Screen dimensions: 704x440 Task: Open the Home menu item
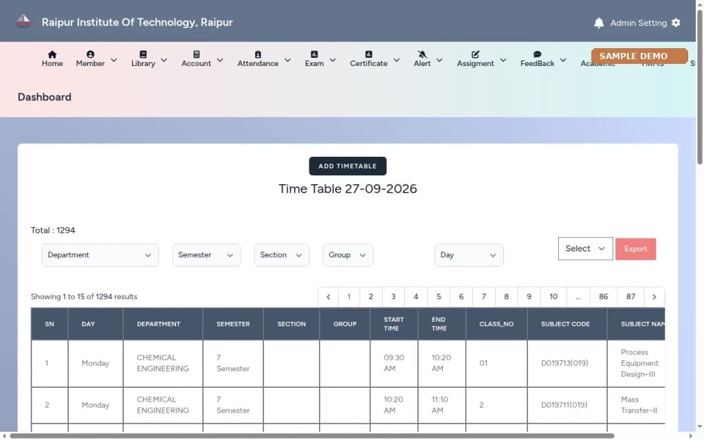click(x=52, y=59)
